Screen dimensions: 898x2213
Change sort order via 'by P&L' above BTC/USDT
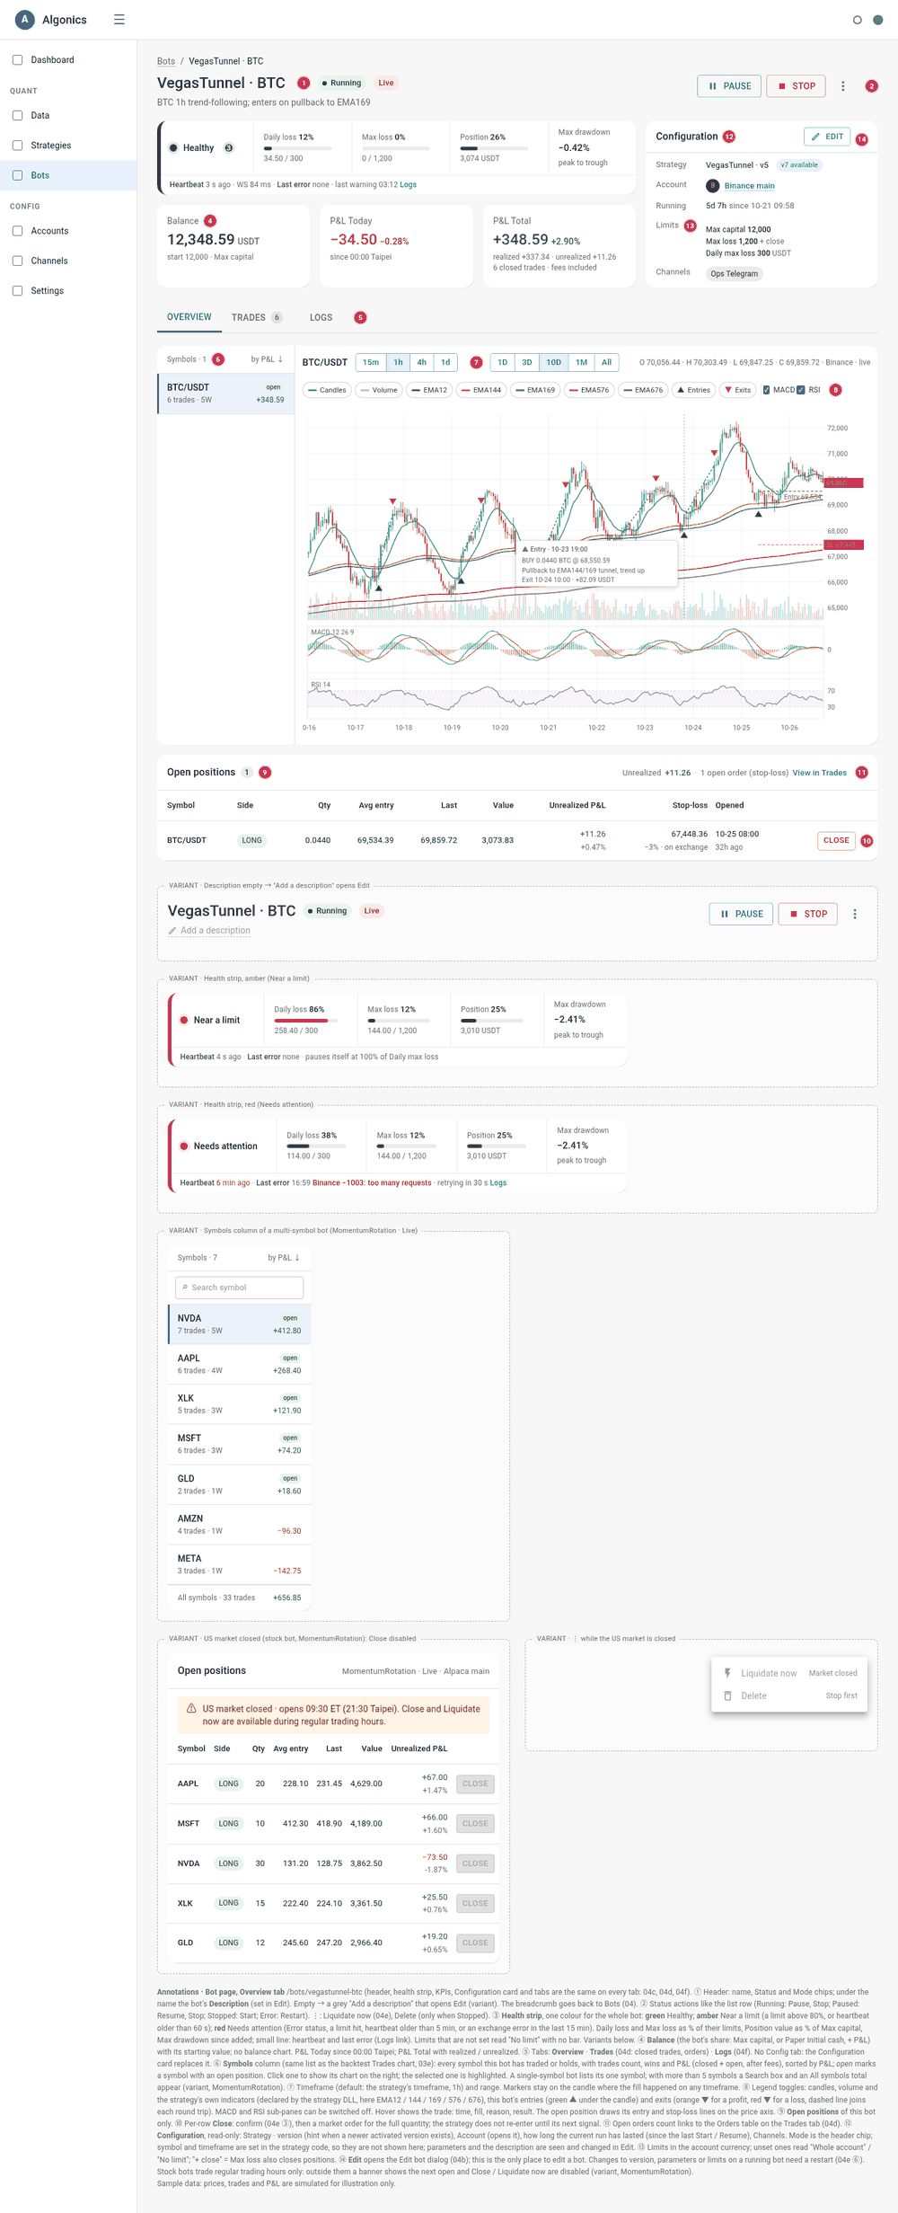coord(267,359)
